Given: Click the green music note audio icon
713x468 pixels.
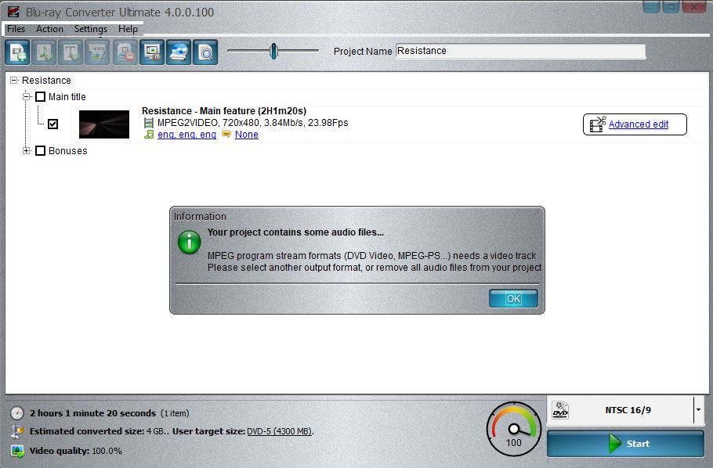Looking at the screenshot, I should pyautogui.click(x=149, y=135).
